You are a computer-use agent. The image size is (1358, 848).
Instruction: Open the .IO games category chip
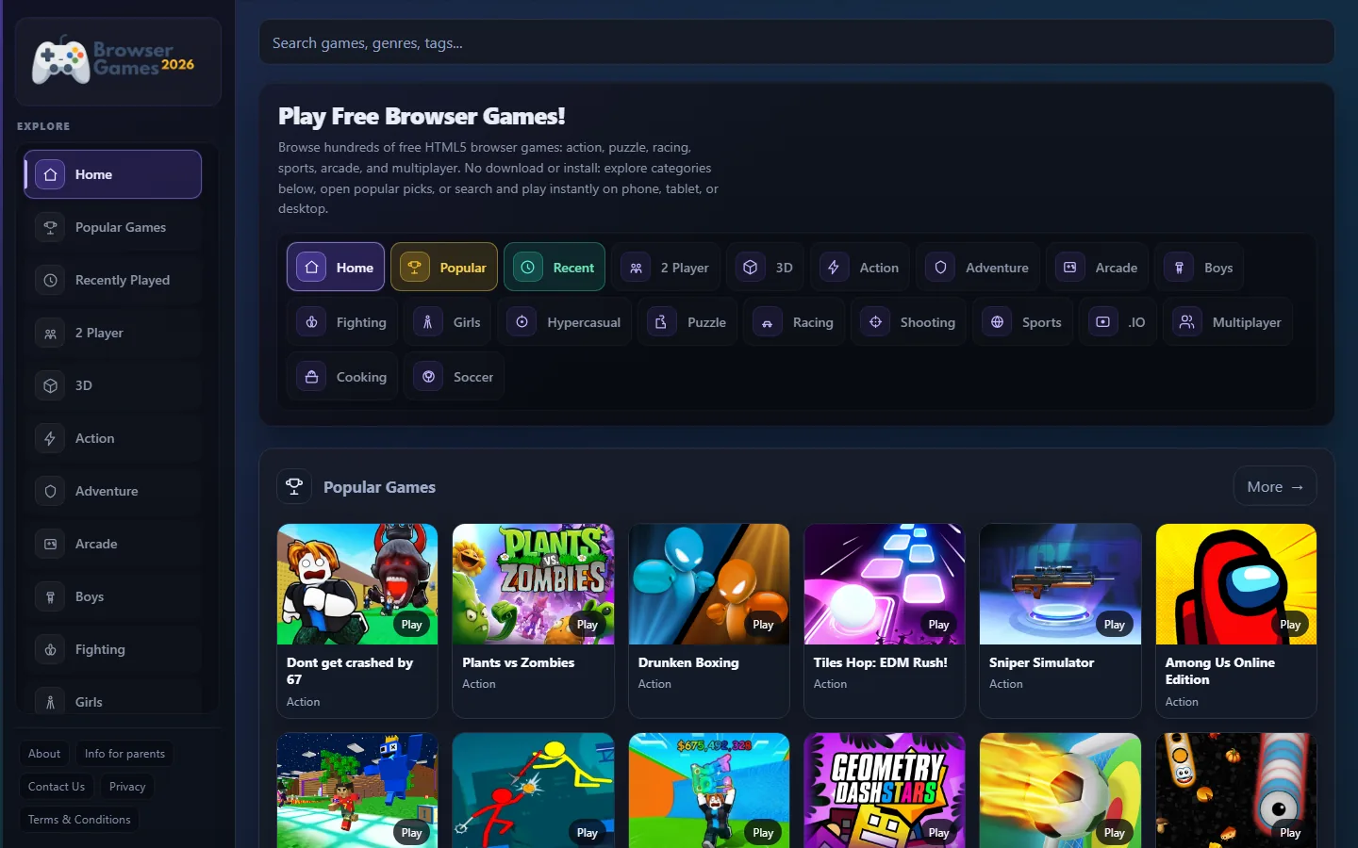1118,322
